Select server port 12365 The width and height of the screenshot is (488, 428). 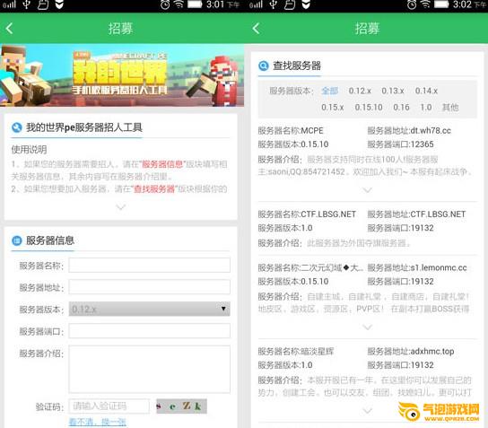[x=422, y=144]
